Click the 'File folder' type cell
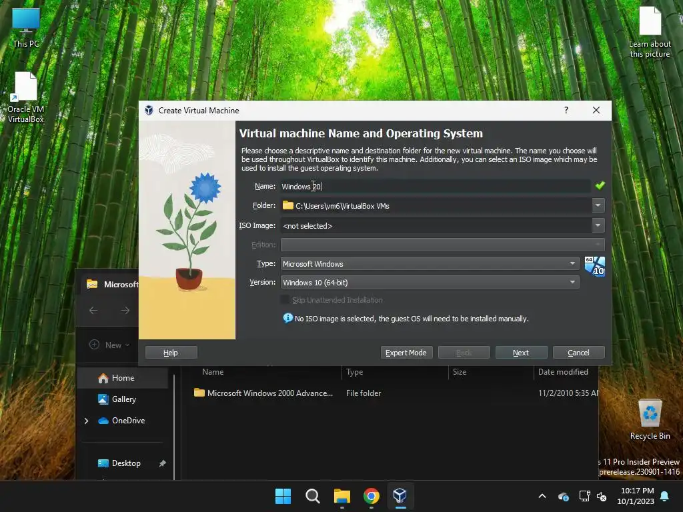Screen dimensions: 683x512 click(364, 393)
